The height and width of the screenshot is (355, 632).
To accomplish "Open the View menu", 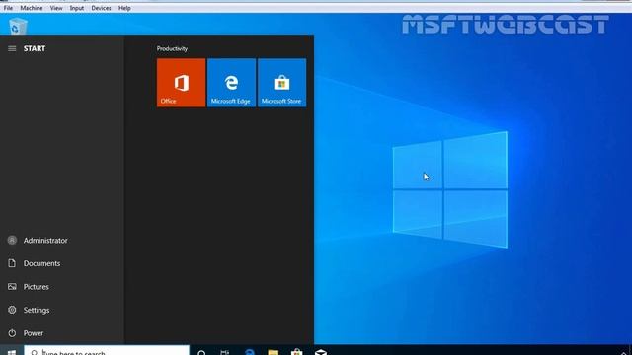I will click(x=56, y=8).
